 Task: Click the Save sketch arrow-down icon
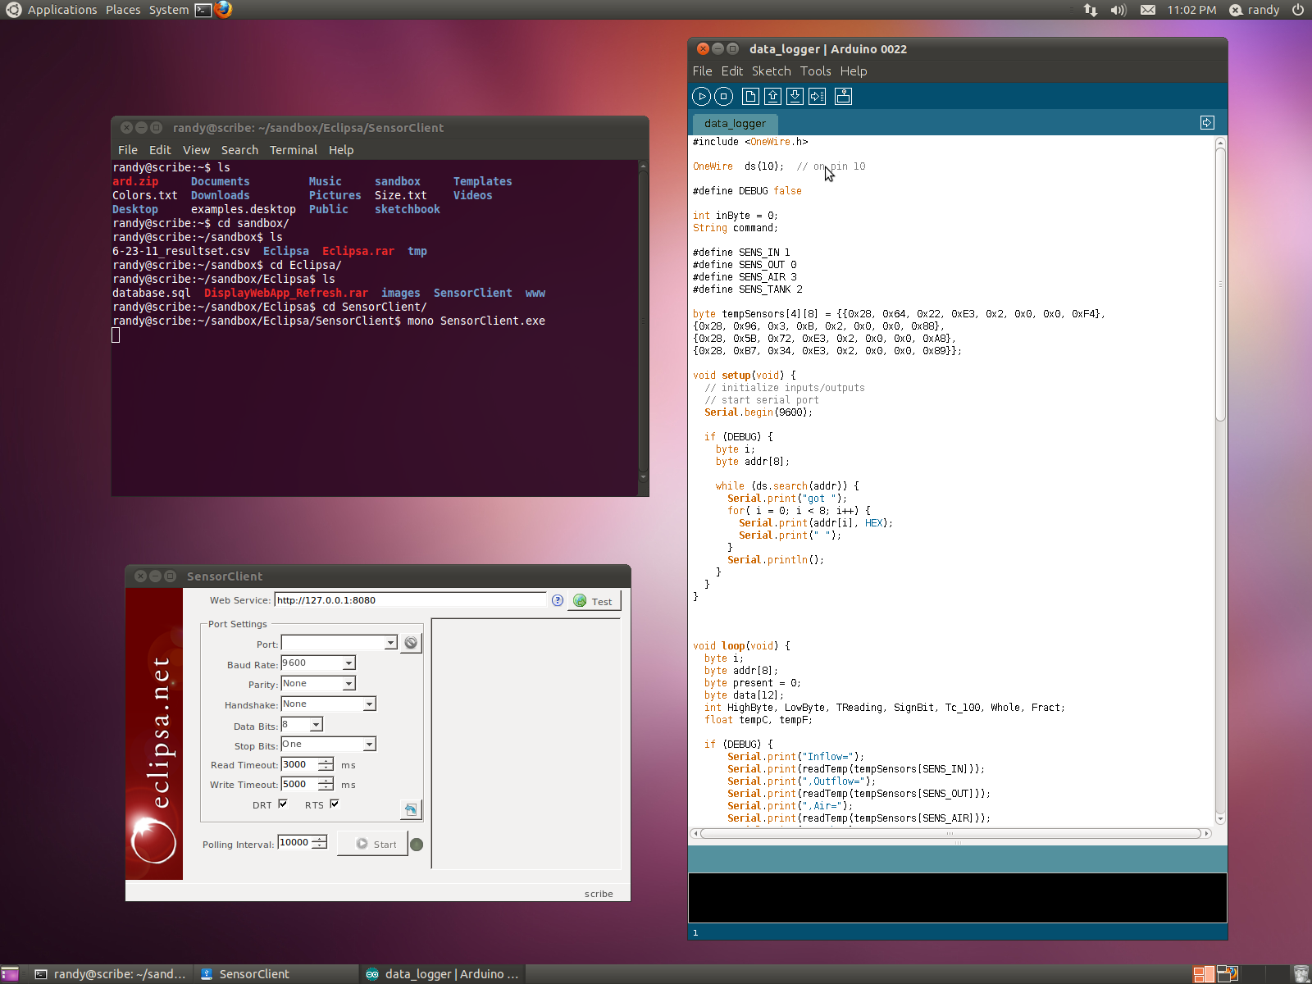(795, 97)
